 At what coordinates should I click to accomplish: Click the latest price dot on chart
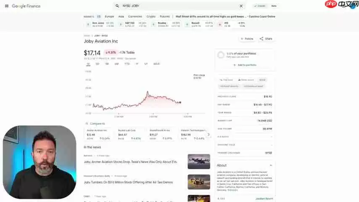pyautogui.click(x=180, y=103)
